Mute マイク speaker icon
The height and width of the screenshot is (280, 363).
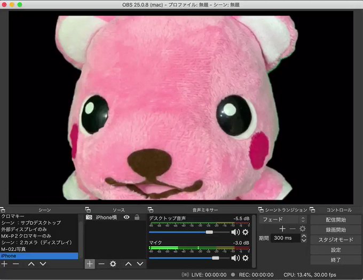(235, 258)
